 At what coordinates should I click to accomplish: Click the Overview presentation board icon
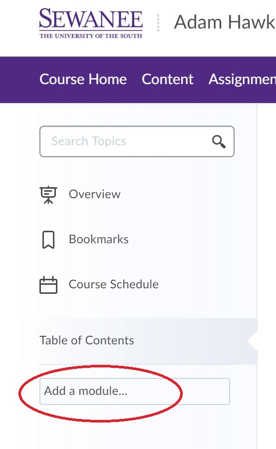point(48,195)
